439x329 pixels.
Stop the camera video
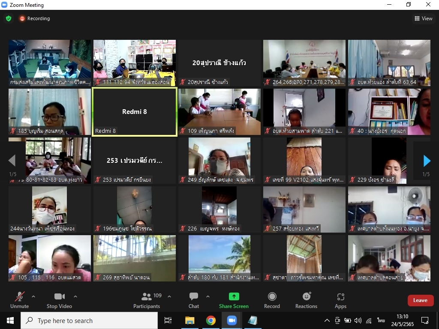pos(59,300)
